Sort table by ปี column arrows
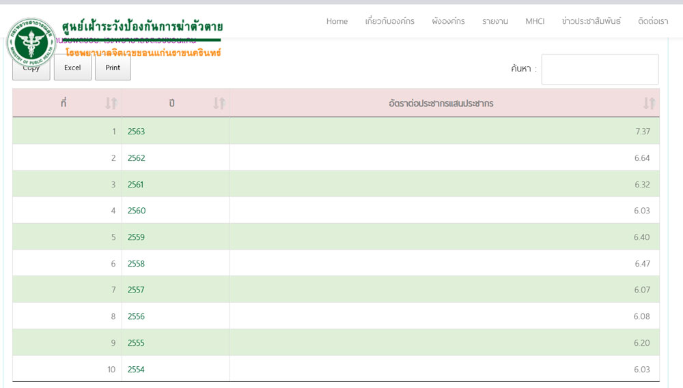 [219, 103]
